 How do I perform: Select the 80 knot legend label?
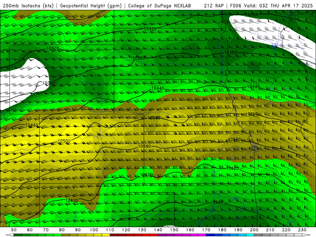coord(62,230)
